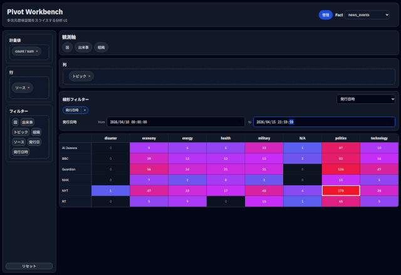Click the 発行日 filter chip in sidebar
Viewport: 401px width, 275px height.
pos(35,142)
